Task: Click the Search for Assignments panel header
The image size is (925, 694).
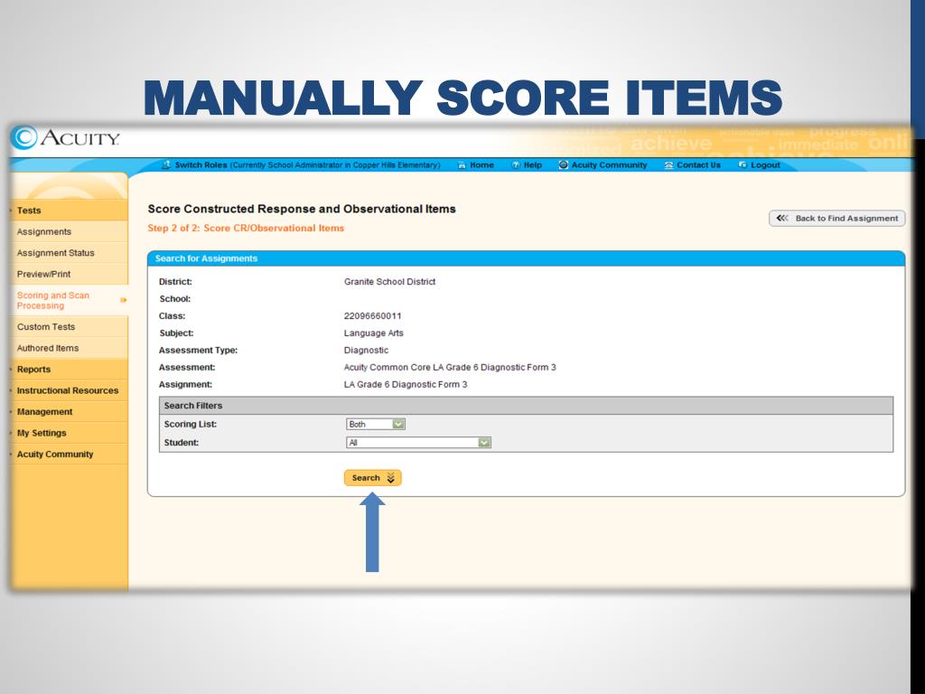Action: (527, 258)
